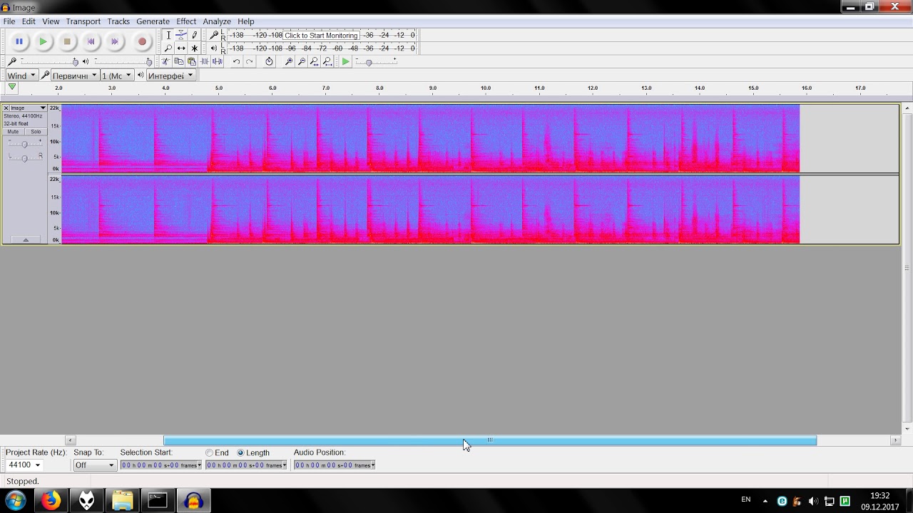Close the Image track with X button
Viewport: 913px width, 513px height.
click(x=6, y=108)
